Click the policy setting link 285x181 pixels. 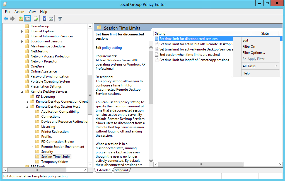tap(112, 48)
